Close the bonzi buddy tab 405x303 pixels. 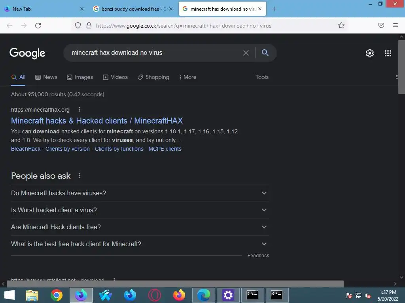171,9
